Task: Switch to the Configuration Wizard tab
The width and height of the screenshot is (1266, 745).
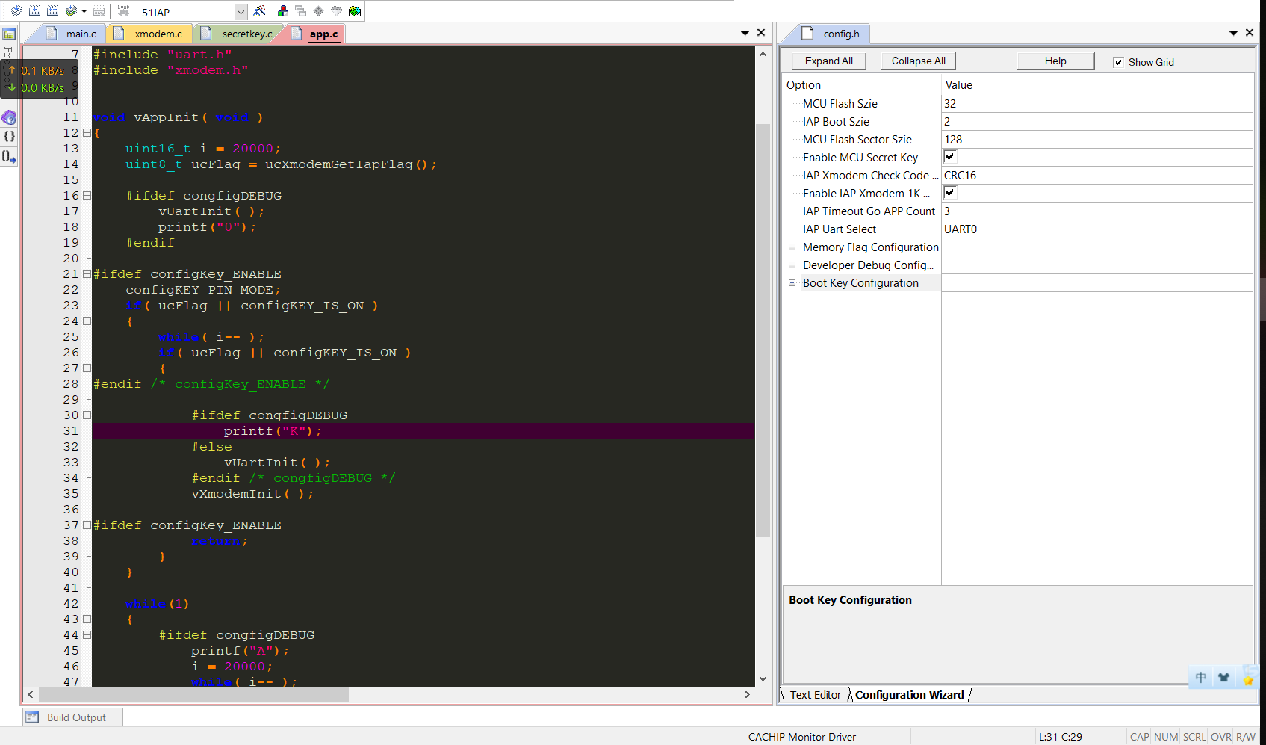Action: coord(909,695)
